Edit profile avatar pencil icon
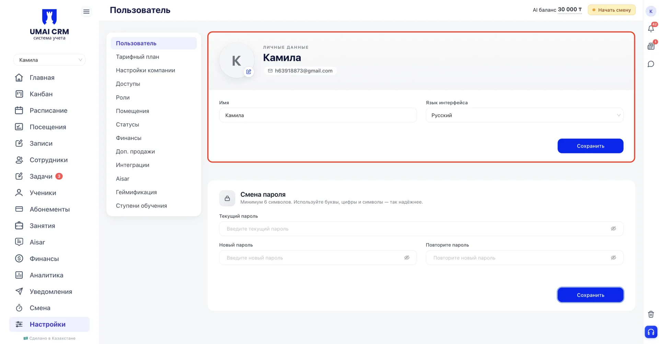Image resolution: width=659 pixels, height=344 pixels. click(248, 72)
